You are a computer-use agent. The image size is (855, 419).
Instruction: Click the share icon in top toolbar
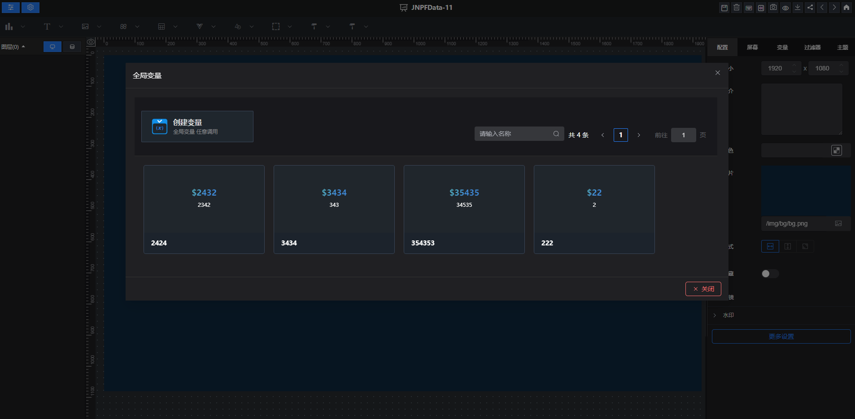coord(810,8)
